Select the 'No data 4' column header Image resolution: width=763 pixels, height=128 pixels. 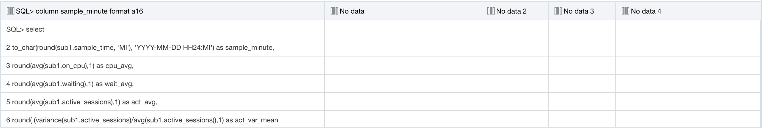[688, 11]
